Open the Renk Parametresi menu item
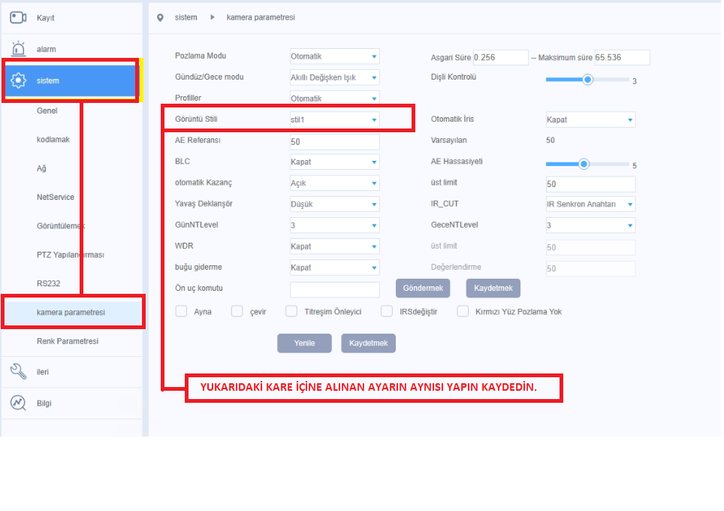 coord(68,341)
